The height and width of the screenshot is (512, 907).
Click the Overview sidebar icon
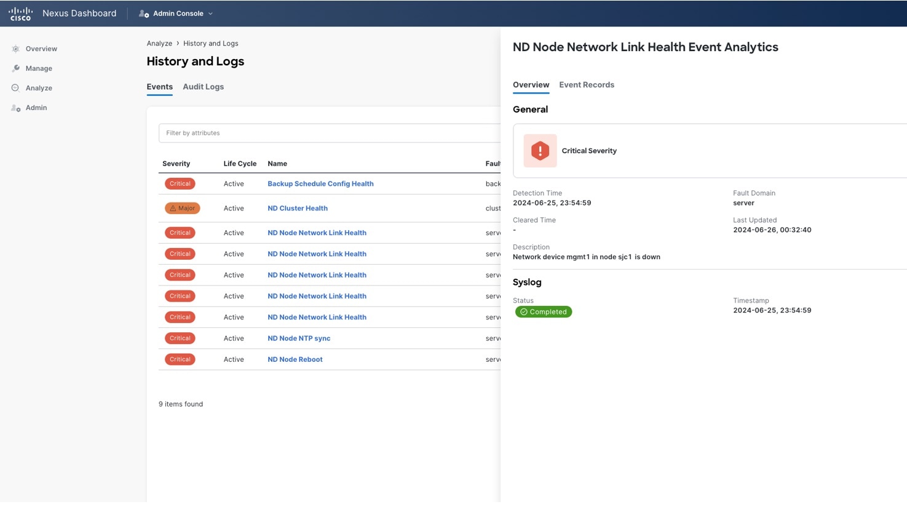click(x=16, y=49)
